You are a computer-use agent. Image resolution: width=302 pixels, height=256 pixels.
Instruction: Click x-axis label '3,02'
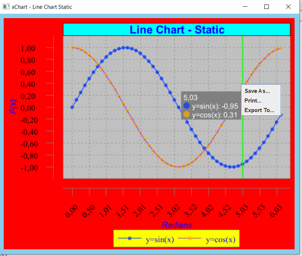(174, 211)
